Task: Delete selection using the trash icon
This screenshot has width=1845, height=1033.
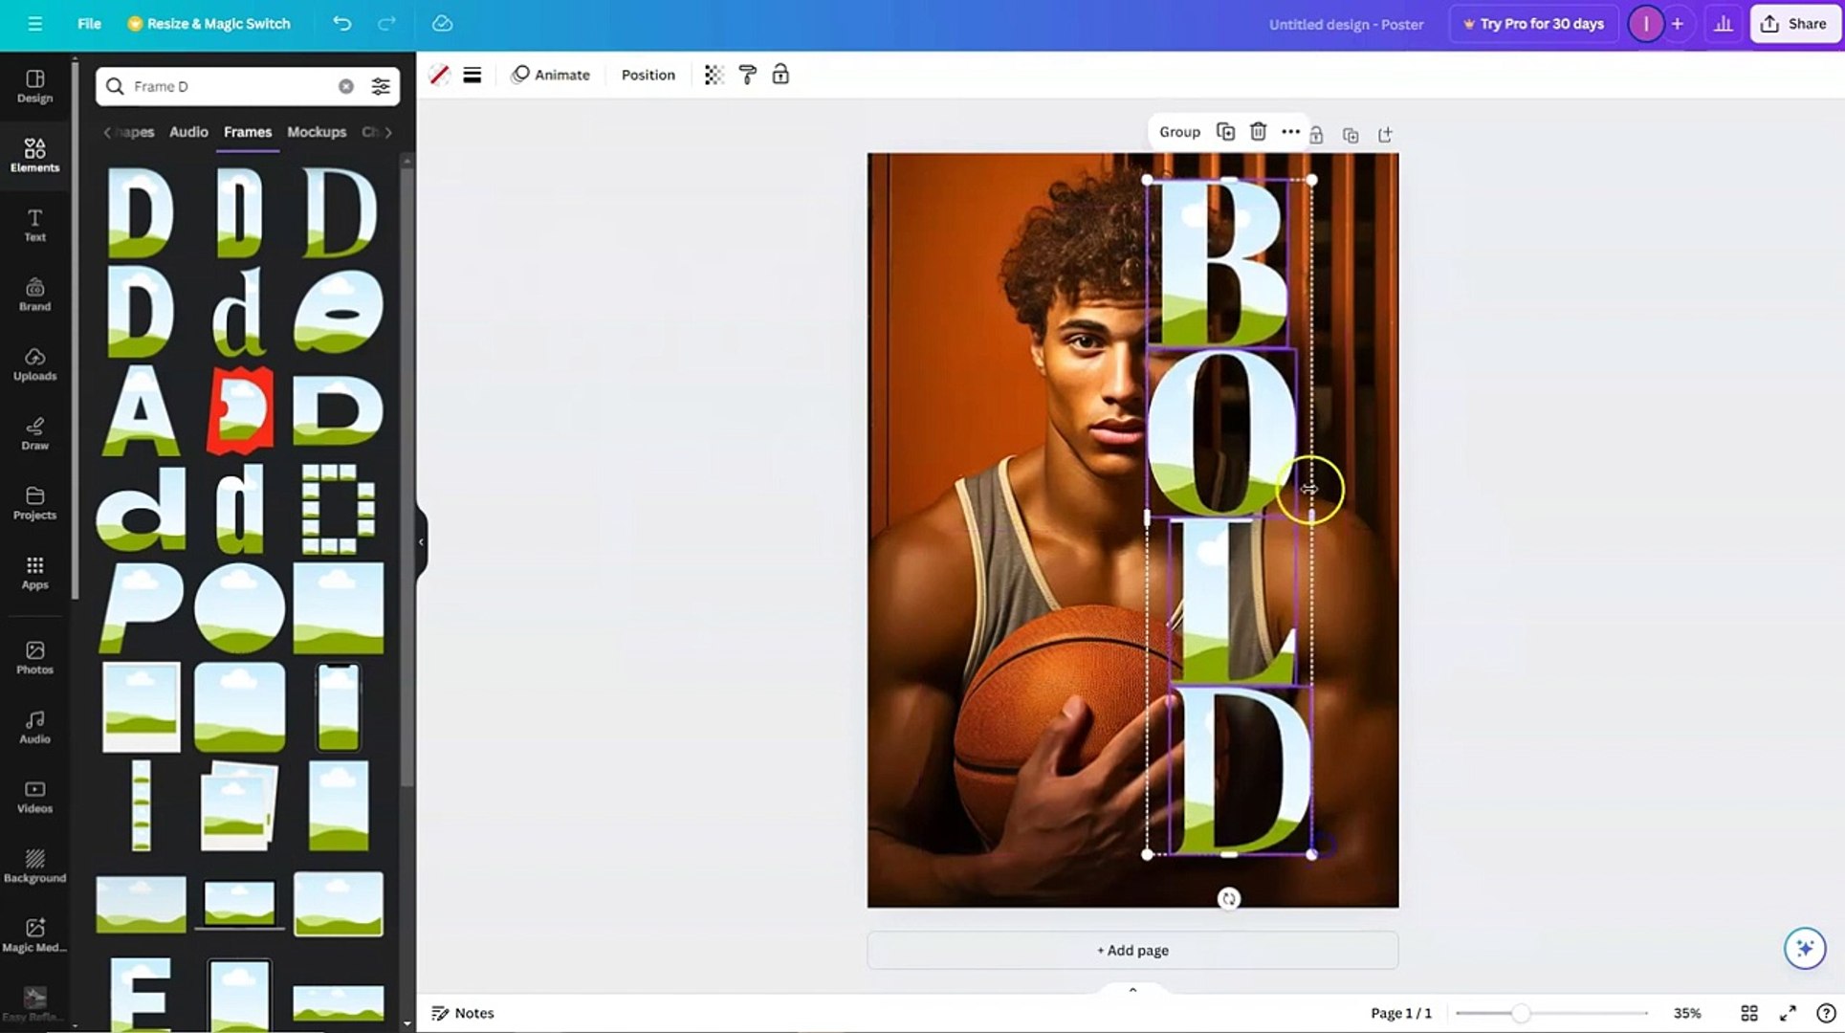Action: point(1258,132)
